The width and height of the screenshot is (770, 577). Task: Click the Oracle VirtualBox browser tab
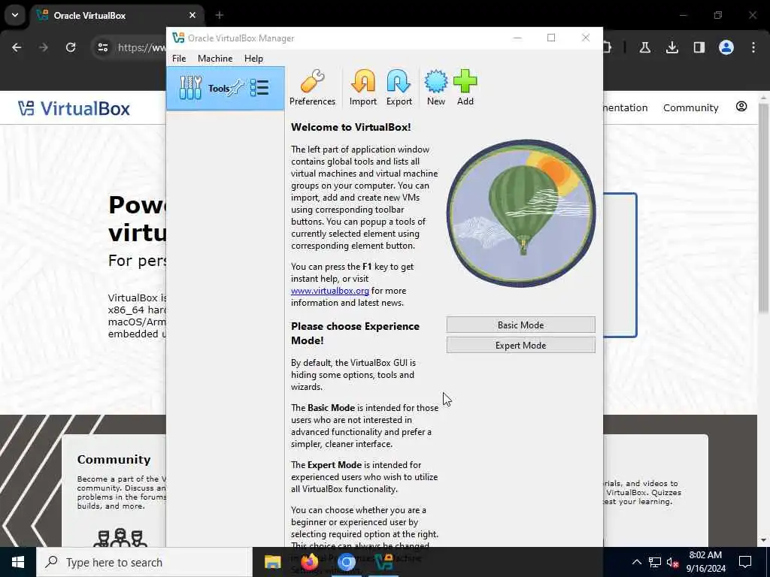[x=118, y=15]
